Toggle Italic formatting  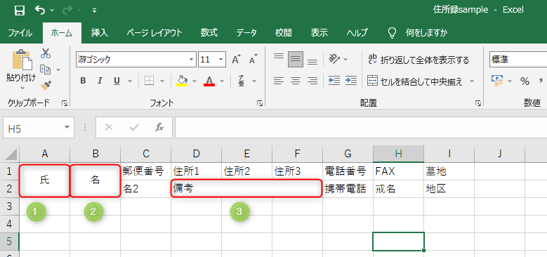tap(100, 81)
